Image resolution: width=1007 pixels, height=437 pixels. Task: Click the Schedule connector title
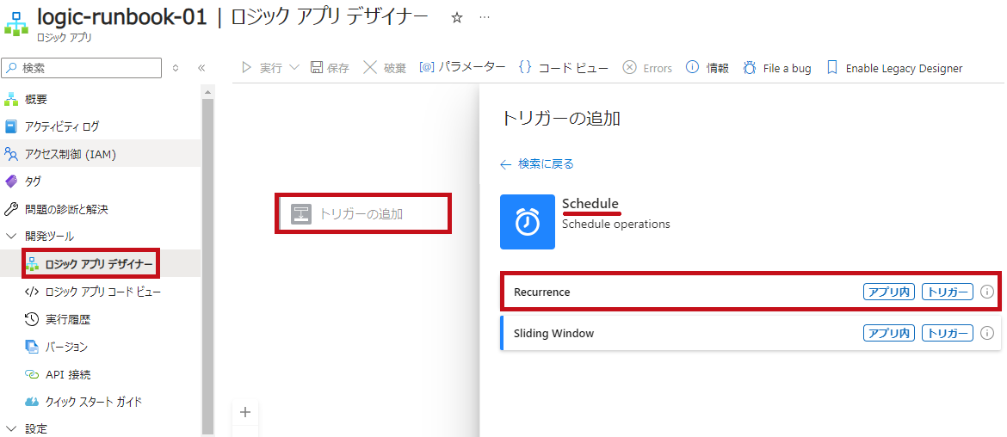pyautogui.click(x=590, y=203)
